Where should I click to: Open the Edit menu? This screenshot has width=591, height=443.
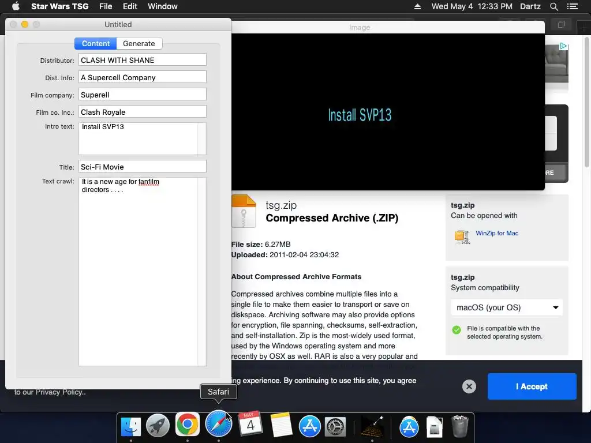coord(130,6)
